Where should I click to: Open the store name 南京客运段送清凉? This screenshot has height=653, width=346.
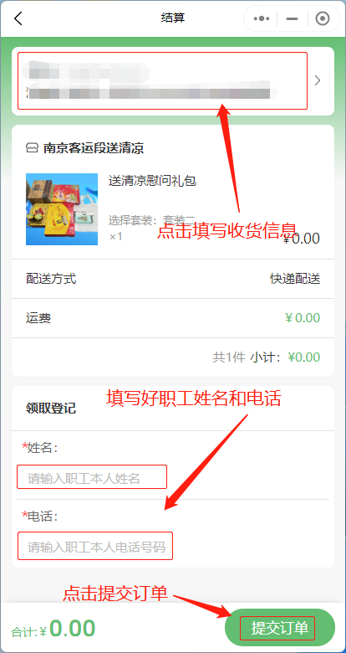click(x=93, y=148)
